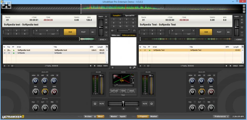This screenshot has height=120, width=247.
Task: Click the sampler headphone icon
Action: 134,31
